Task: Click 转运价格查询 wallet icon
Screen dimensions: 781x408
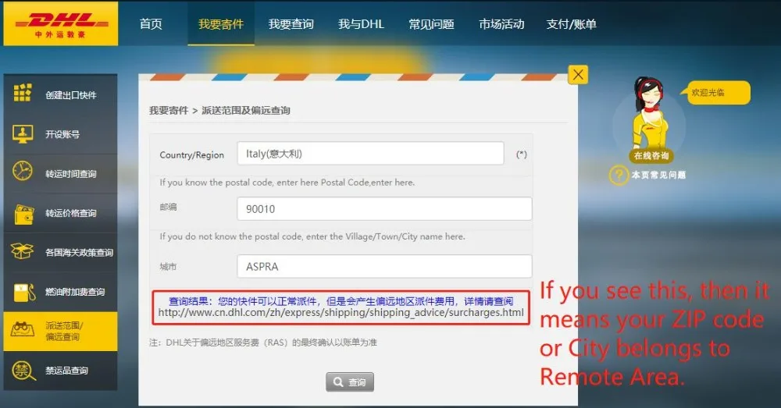Action: coord(23,215)
